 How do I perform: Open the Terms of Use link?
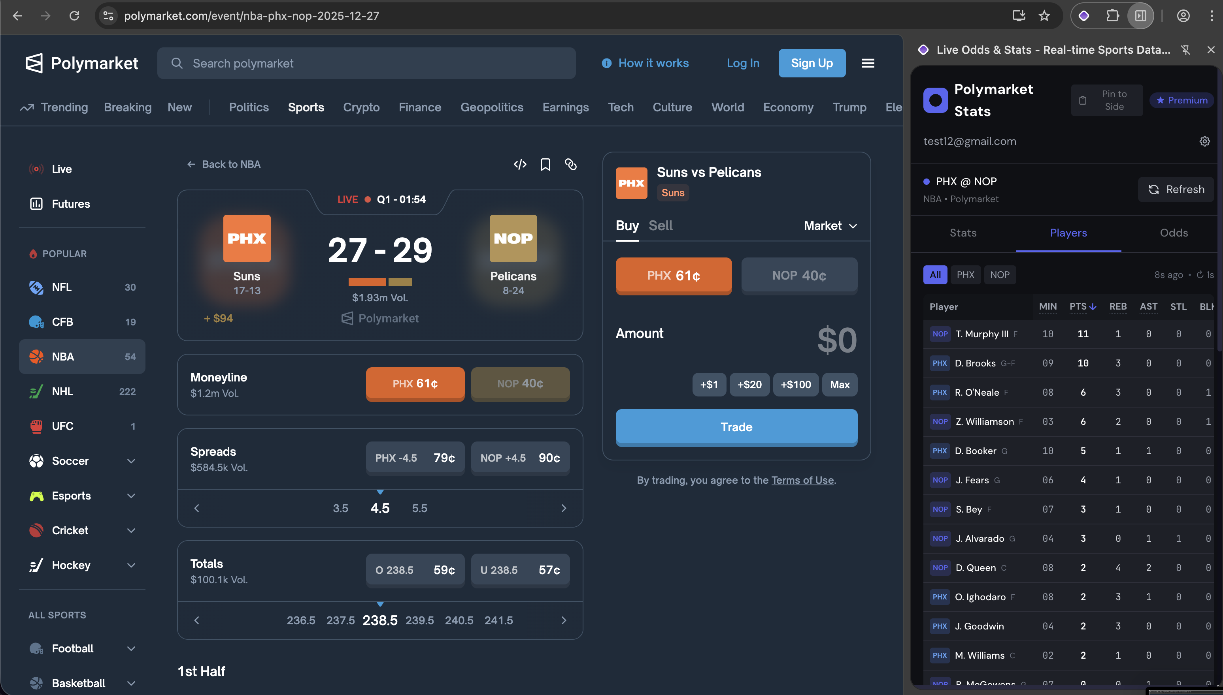click(802, 480)
